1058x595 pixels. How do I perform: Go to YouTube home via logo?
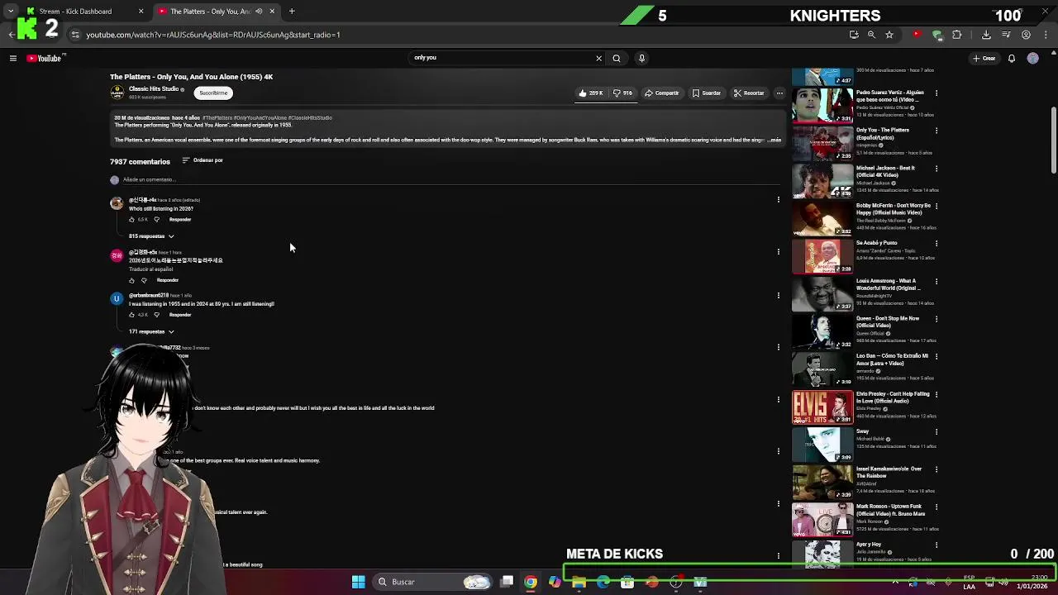click(45, 58)
